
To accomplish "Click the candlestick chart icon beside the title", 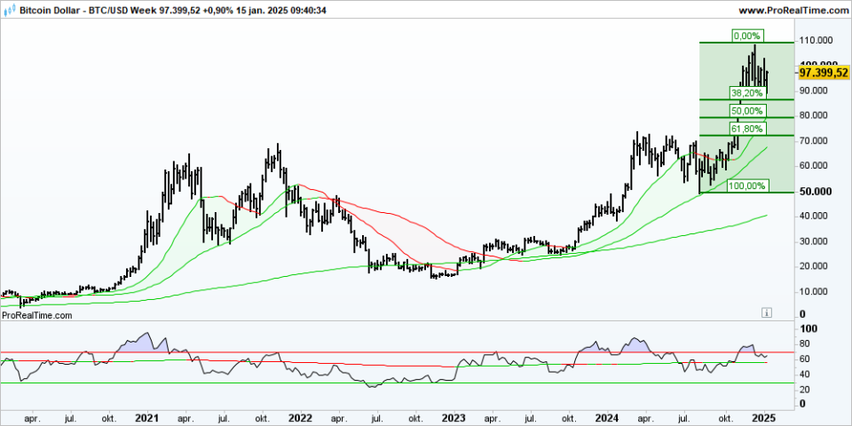I will pos(11,11).
